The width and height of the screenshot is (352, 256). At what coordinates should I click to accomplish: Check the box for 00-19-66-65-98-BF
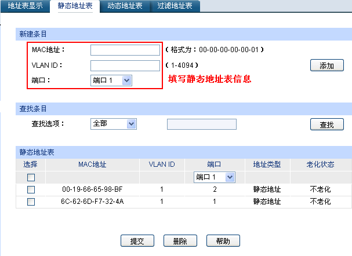tap(31, 189)
